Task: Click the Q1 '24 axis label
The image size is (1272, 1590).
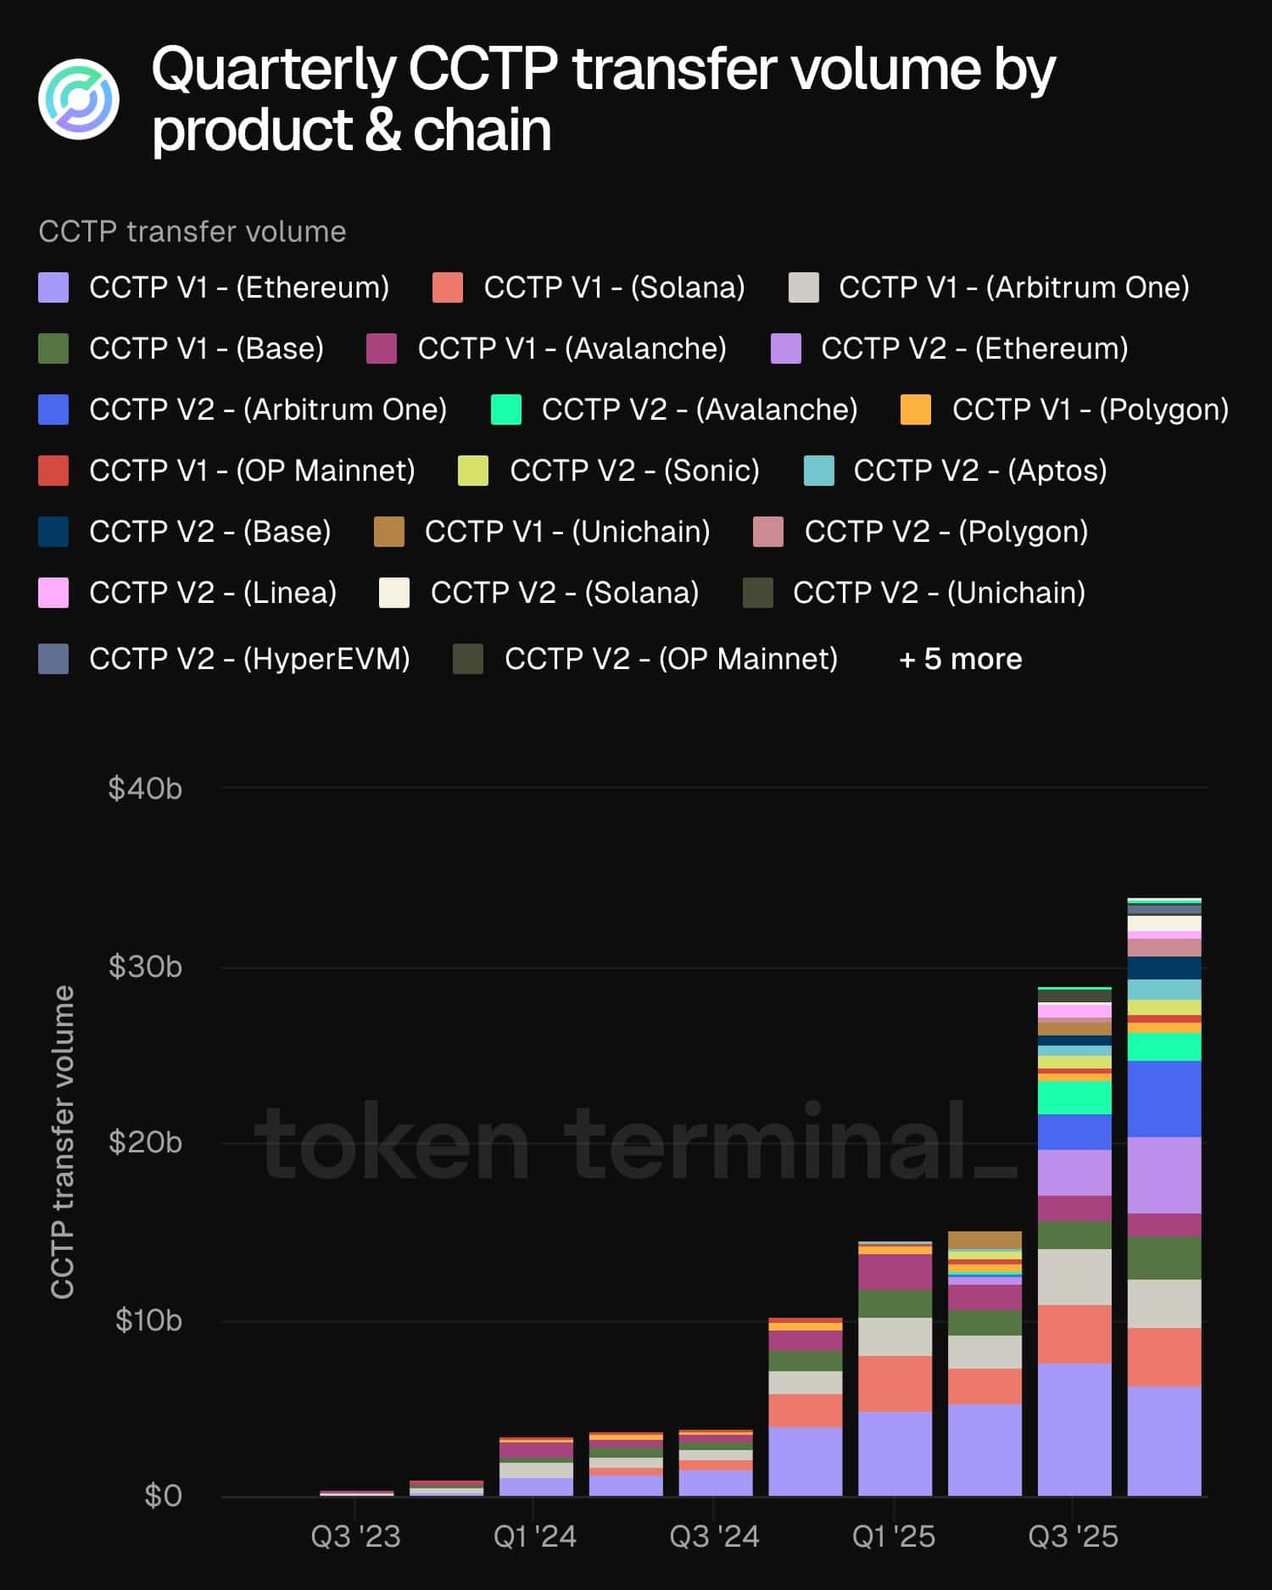Action: tap(534, 1537)
